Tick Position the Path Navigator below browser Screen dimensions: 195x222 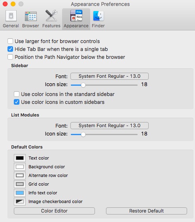(10, 57)
